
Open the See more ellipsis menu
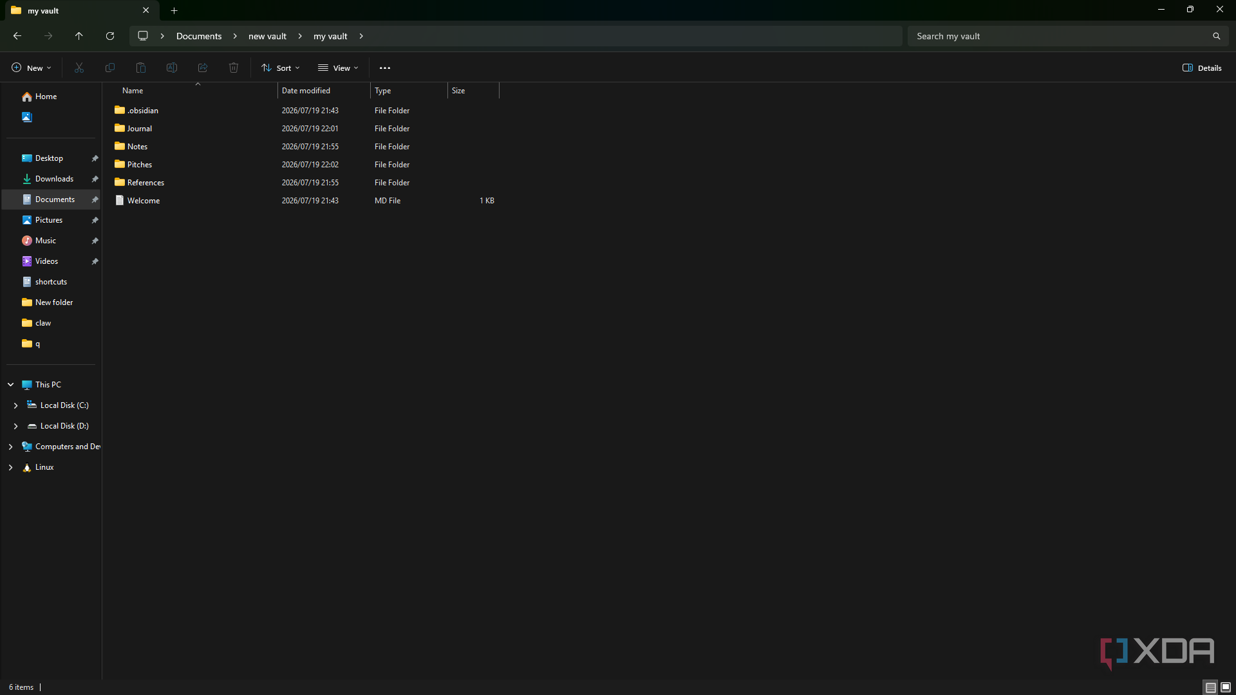(x=385, y=68)
